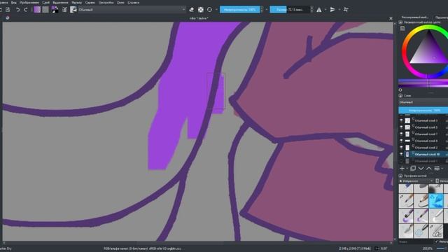Open the add-layer type dropdown arrow
This screenshot has width=448, height=252.
[x=407, y=169]
